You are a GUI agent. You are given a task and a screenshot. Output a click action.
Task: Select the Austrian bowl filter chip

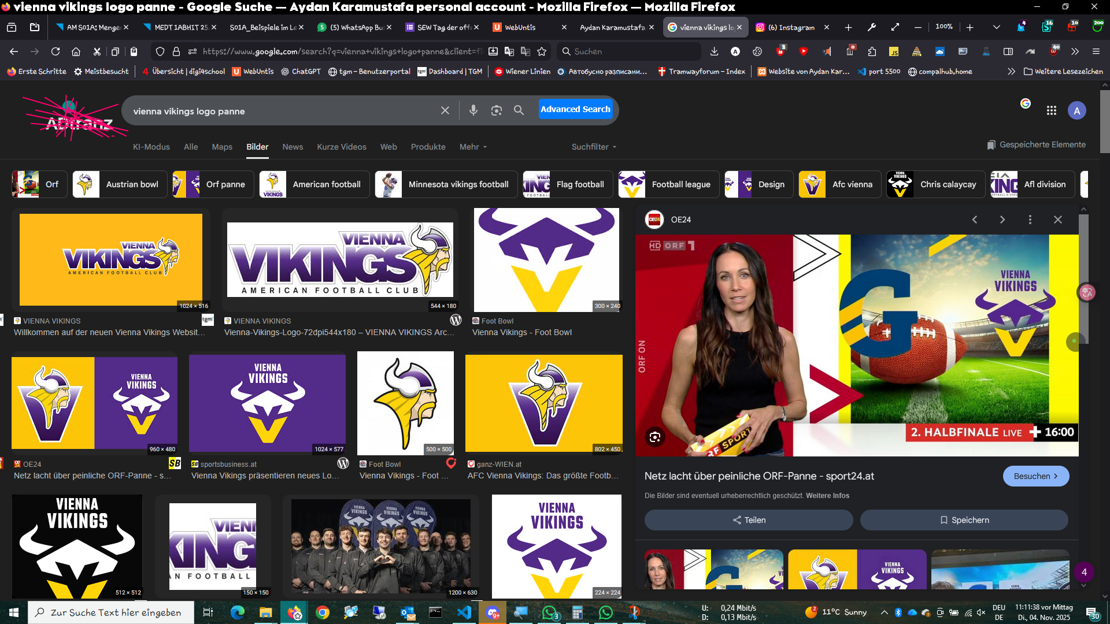tap(120, 184)
